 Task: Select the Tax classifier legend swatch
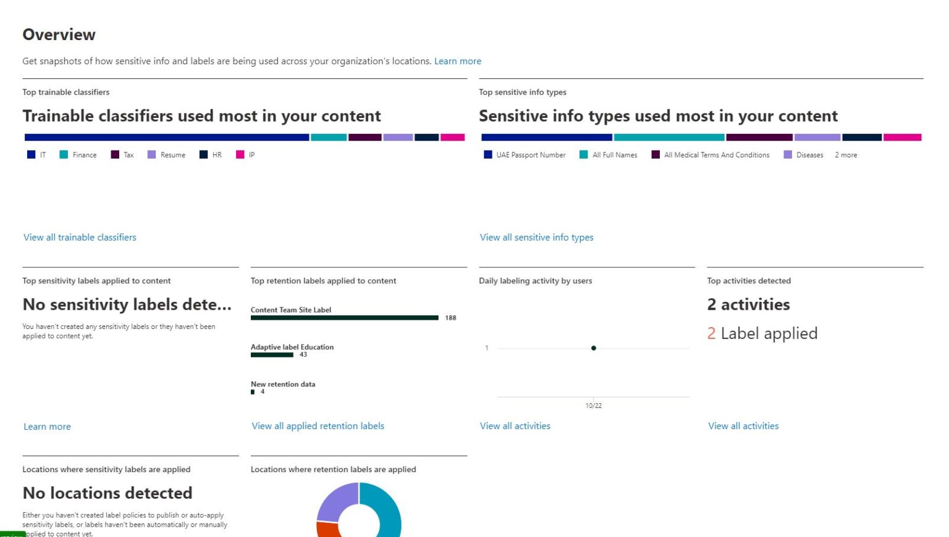pyautogui.click(x=114, y=154)
